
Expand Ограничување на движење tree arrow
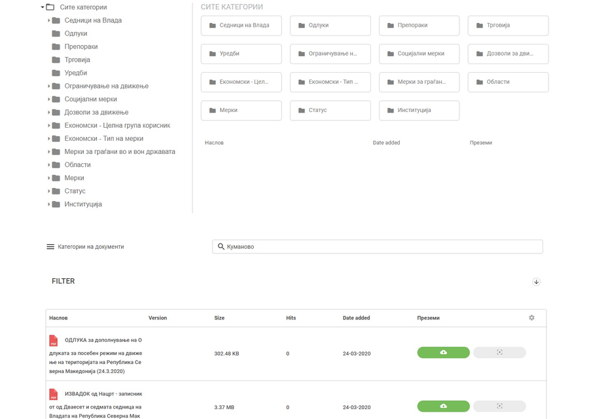tap(49, 86)
